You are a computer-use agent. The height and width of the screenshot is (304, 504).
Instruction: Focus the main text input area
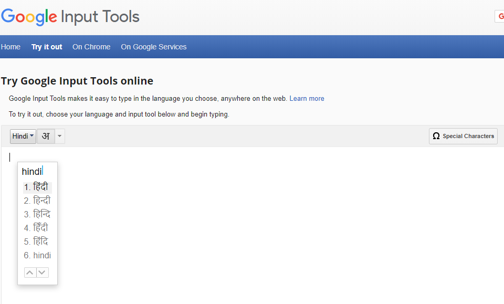[253, 225]
